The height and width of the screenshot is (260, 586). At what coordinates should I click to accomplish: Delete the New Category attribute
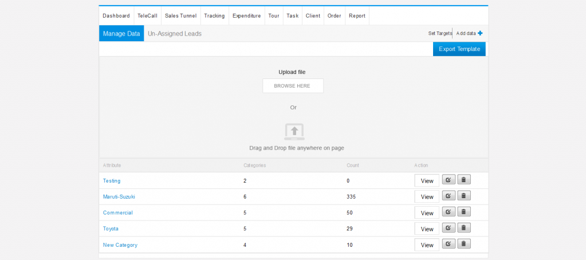tap(464, 244)
